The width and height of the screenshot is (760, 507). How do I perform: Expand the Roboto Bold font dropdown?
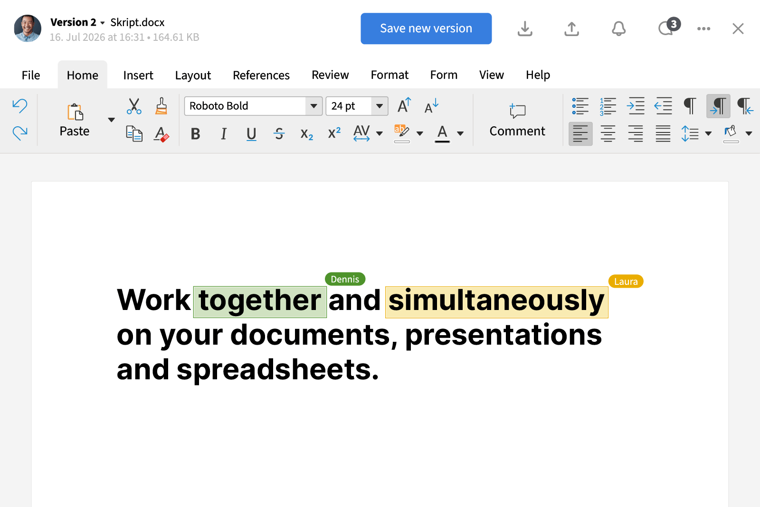coord(313,106)
